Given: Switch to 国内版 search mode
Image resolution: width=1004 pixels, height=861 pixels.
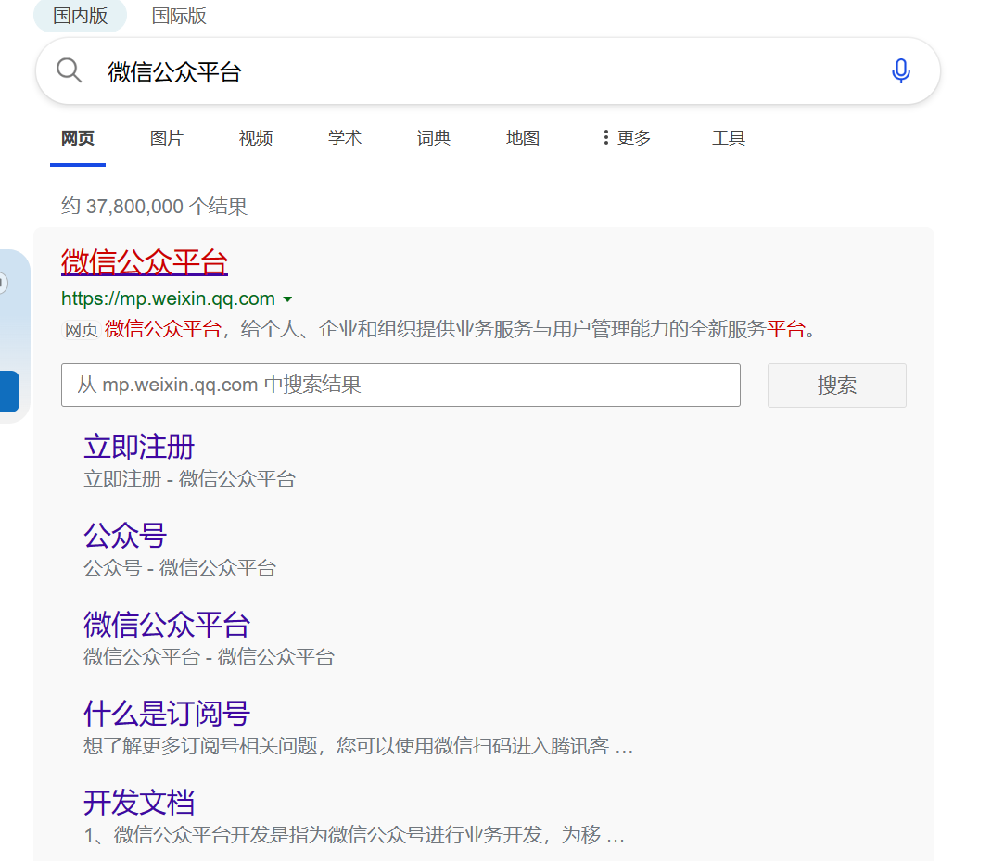Looking at the screenshot, I should (80, 16).
